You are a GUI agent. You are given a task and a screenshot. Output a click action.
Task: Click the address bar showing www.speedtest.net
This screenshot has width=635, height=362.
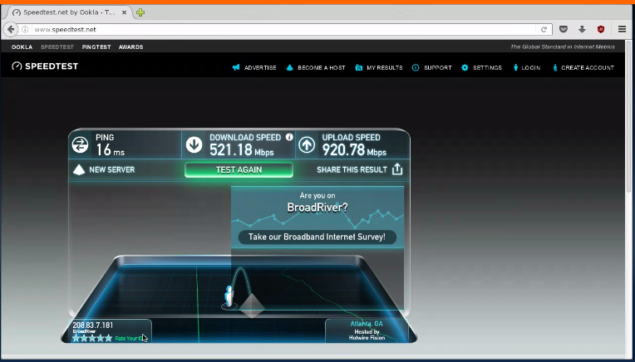pos(283,29)
